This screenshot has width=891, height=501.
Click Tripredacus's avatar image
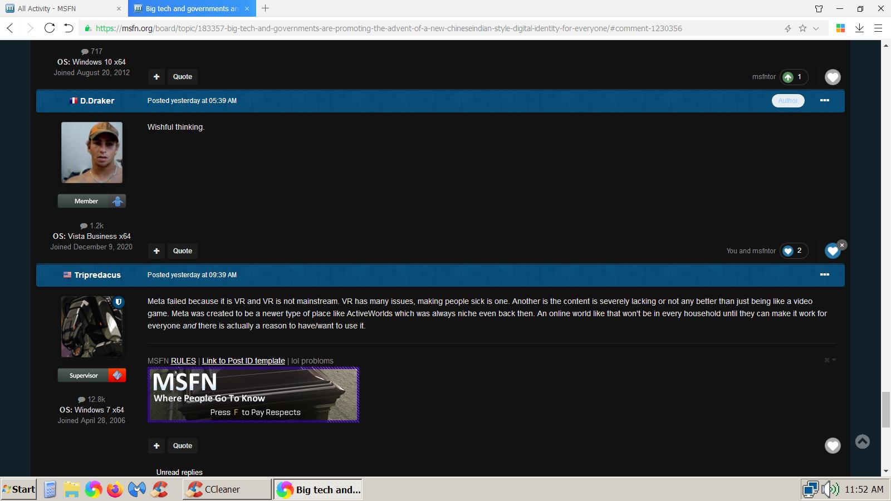[92, 327]
